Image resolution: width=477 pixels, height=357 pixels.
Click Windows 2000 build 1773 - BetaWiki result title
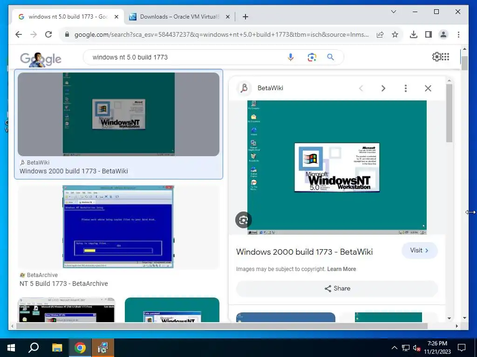tap(74, 171)
